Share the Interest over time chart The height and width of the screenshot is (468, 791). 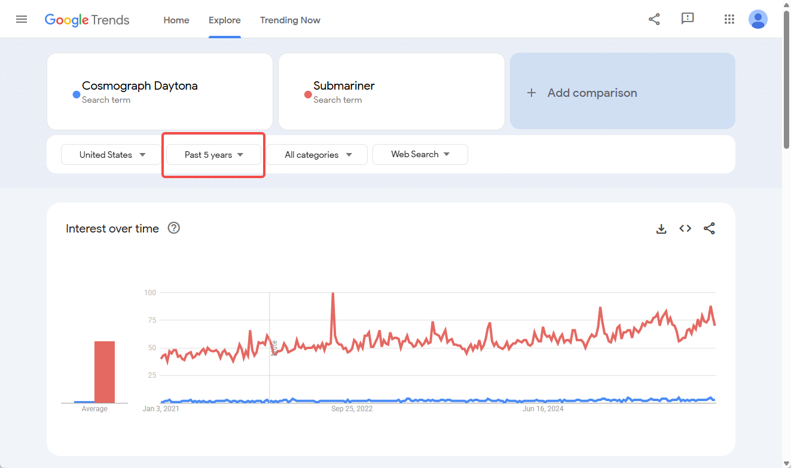click(x=709, y=228)
